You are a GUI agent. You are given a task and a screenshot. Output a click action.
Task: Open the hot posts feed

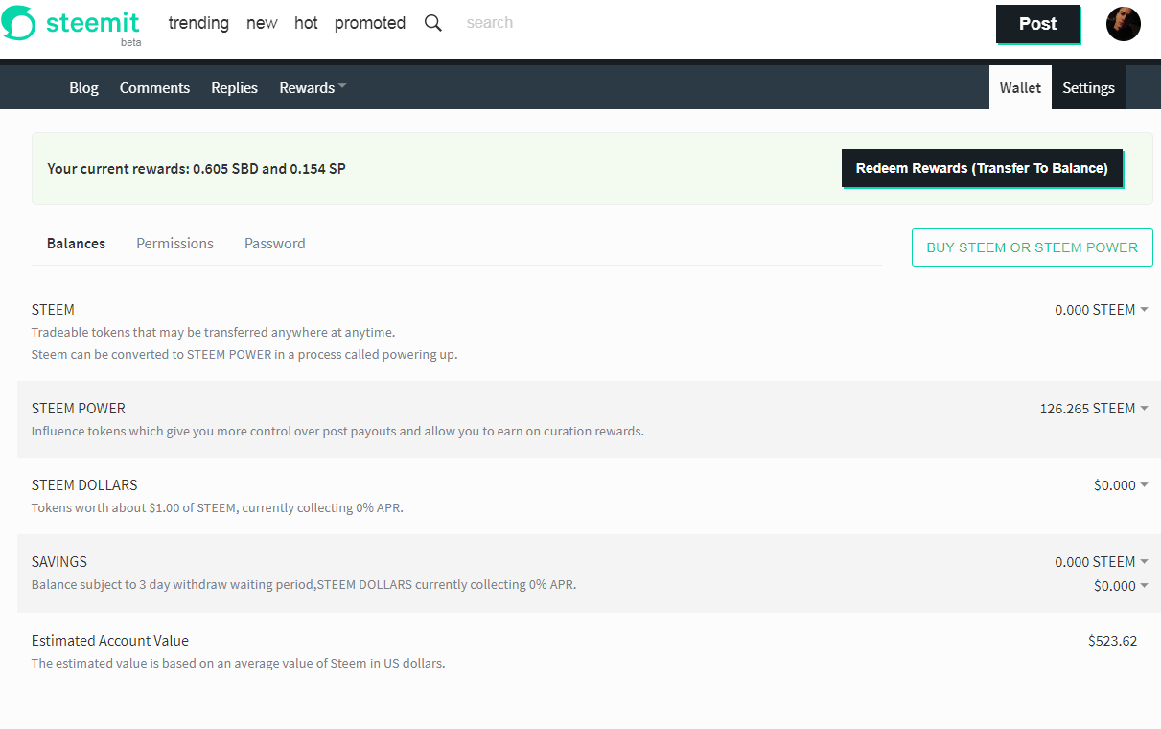(306, 23)
